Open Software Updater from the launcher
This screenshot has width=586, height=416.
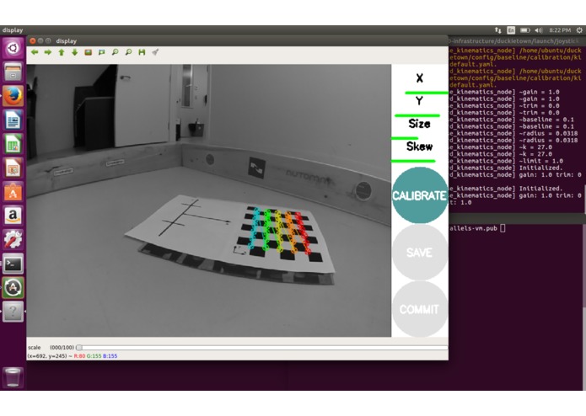click(13, 287)
